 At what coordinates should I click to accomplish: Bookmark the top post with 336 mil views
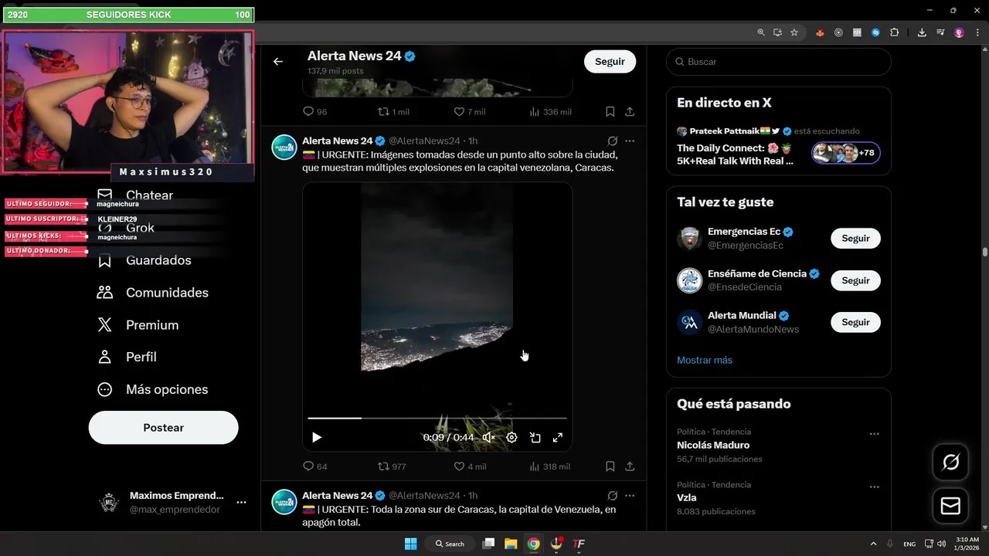[x=610, y=112]
